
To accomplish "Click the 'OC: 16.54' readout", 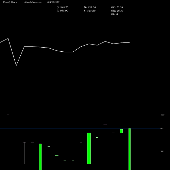I will pos(117,7).
